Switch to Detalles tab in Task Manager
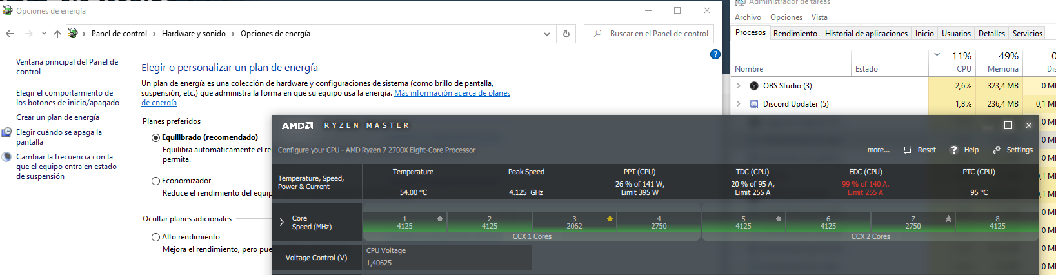The height and width of the screenshot is (275, 1056). 991,34
